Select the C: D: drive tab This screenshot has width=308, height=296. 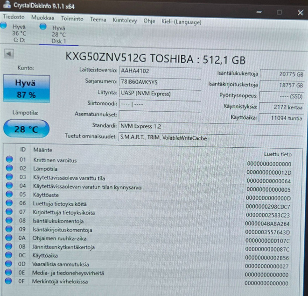pyautogui.click(x=19, y=34)
